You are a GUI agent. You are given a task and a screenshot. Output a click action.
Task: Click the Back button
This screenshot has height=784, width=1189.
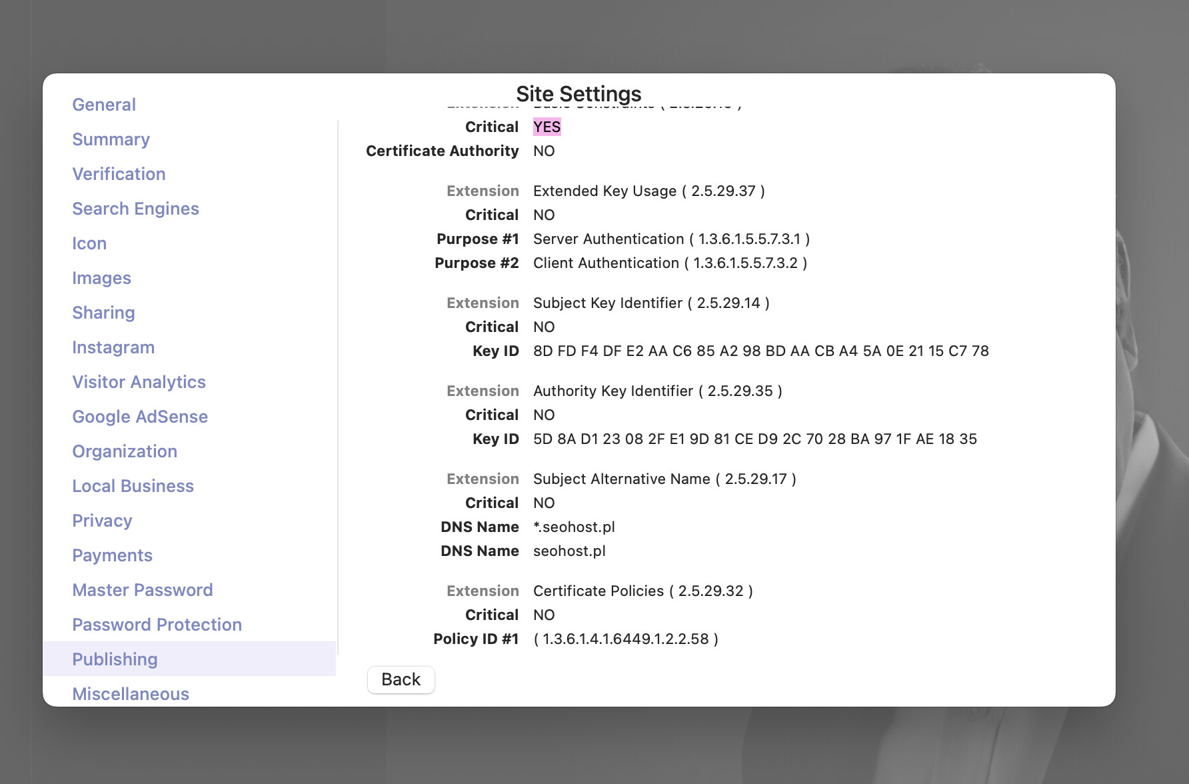401,679
